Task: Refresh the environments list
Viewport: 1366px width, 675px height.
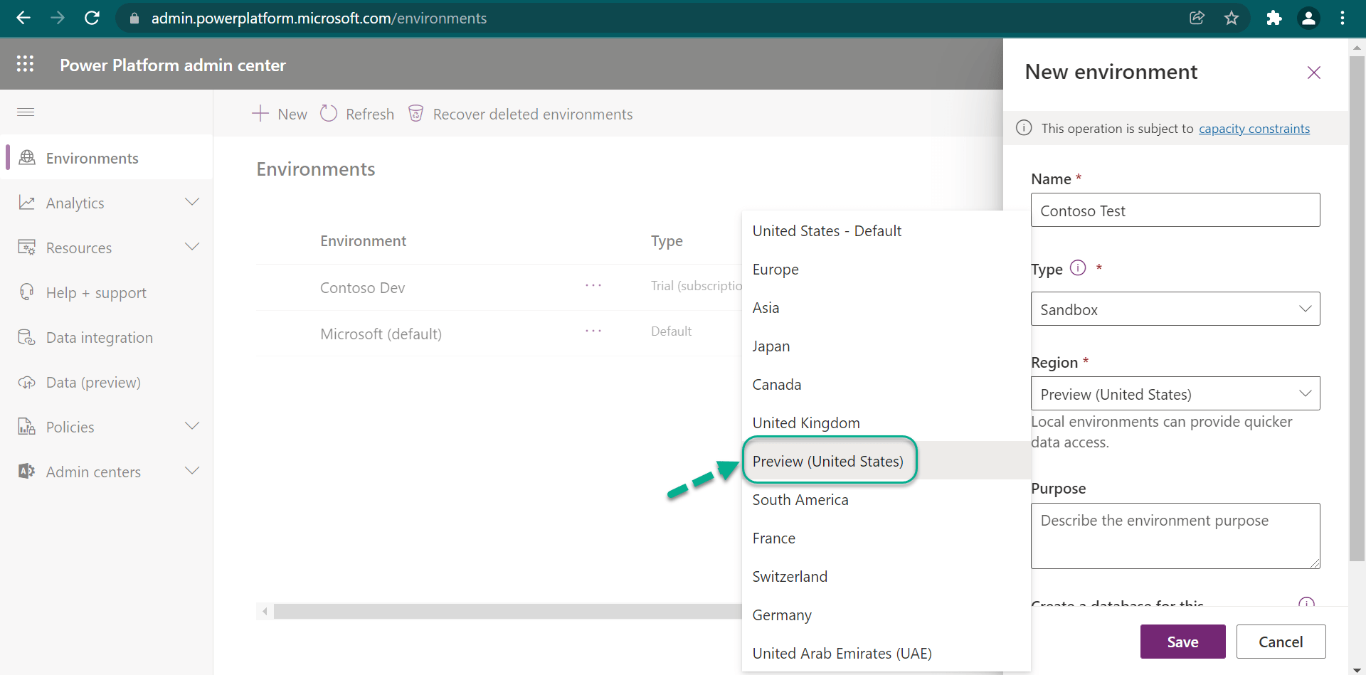Action: (357, 114)
